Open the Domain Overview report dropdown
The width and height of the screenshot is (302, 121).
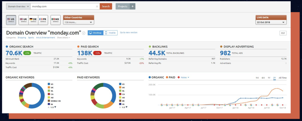[18, 6]
